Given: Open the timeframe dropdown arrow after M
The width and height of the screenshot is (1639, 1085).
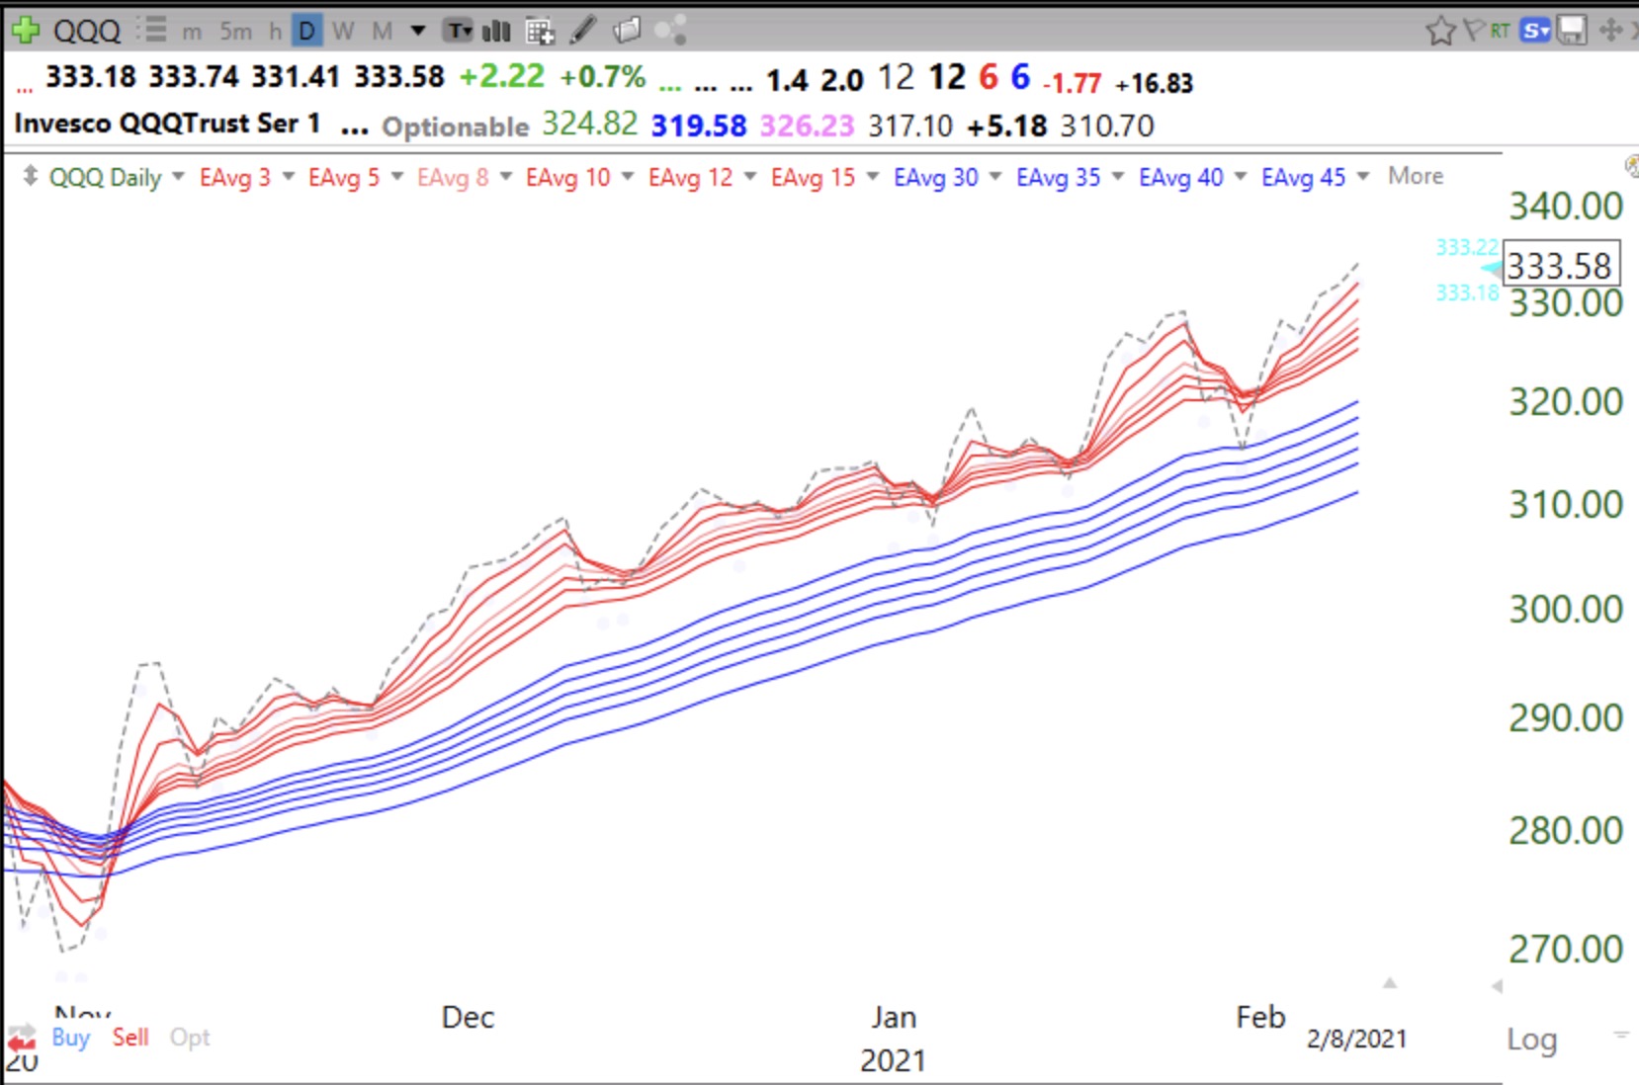Looking at the screenshot, I should pos(418,32).
